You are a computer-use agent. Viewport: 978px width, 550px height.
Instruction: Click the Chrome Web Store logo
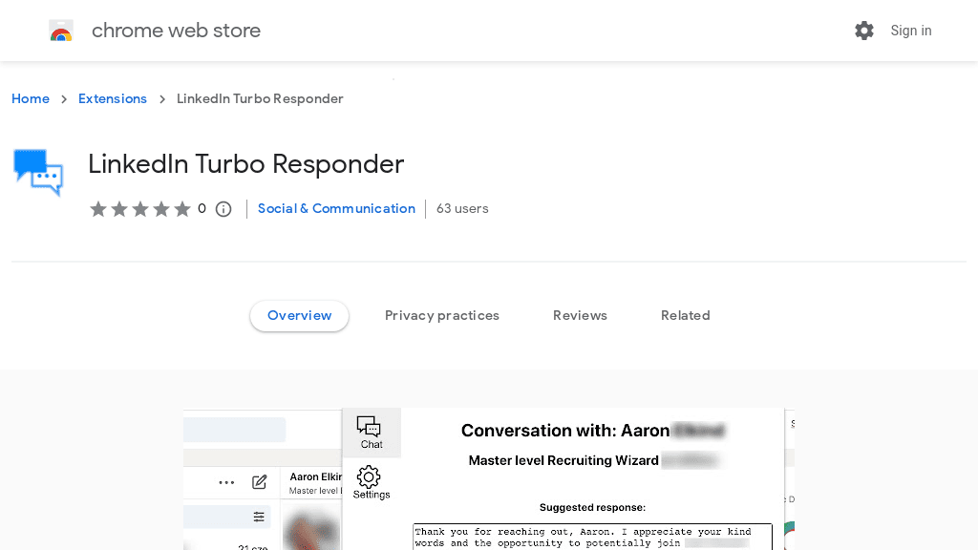(61, 30)
